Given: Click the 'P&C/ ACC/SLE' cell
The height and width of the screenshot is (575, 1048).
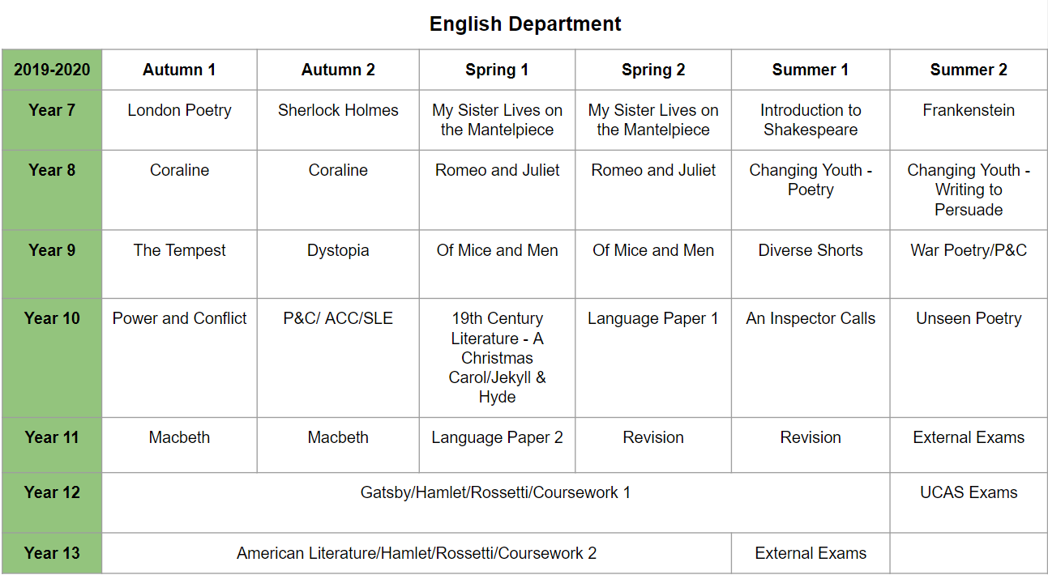Looking at the screenshot, I should click(338, 358).
